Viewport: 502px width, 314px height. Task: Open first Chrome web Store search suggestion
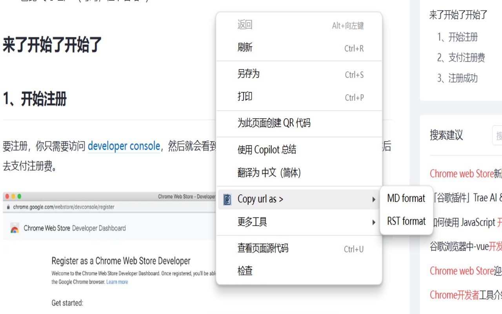[466, 173]
